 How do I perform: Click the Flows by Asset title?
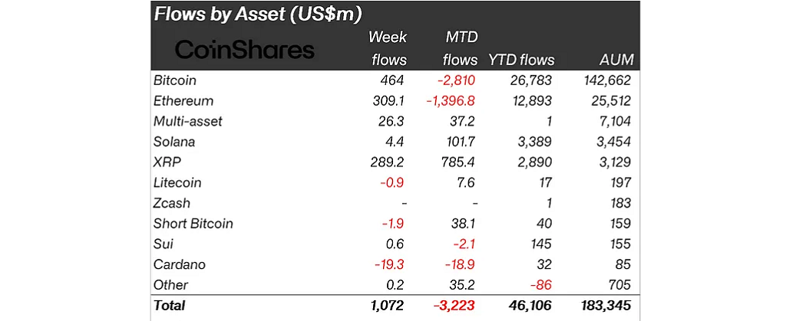click(x=258, y=14)
